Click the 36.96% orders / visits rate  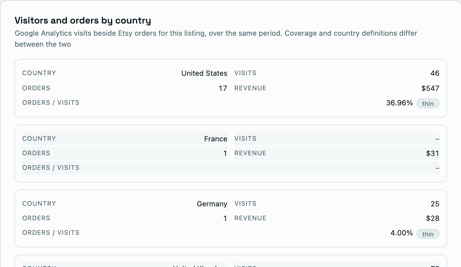[x=399, y=103]
